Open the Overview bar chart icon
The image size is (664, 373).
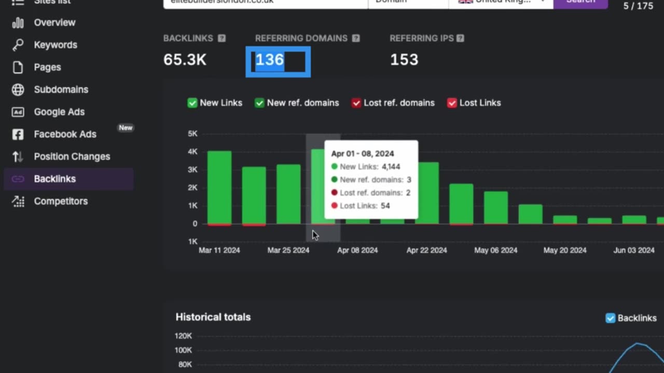18,23
